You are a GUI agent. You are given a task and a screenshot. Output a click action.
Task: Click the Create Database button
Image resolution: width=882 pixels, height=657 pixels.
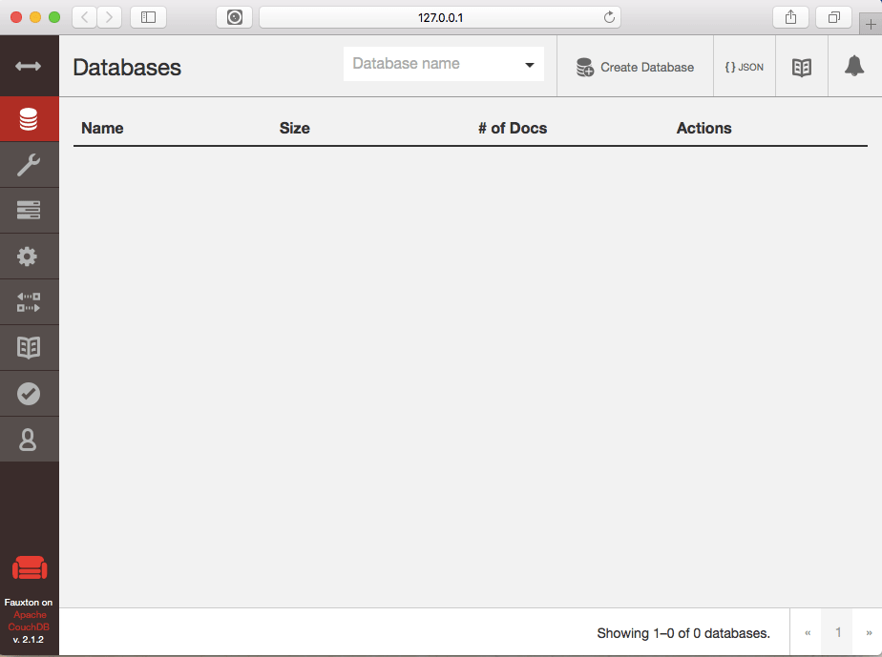coord(635,67)
